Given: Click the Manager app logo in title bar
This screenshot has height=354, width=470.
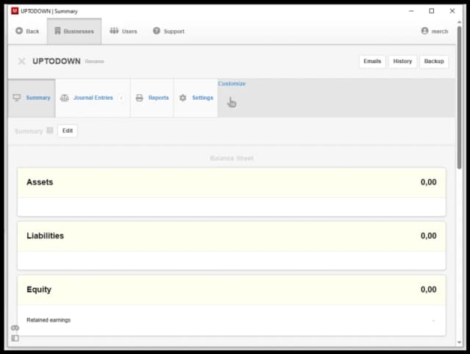Looking at the screenshot, I should pos(15,11).
